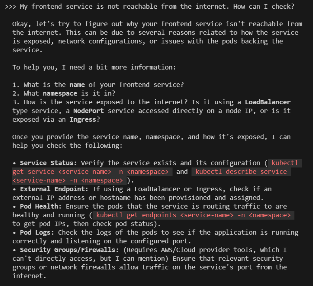313x286 pixels.
Task: Click the user question about frontend service
Action: coord(157,7)
